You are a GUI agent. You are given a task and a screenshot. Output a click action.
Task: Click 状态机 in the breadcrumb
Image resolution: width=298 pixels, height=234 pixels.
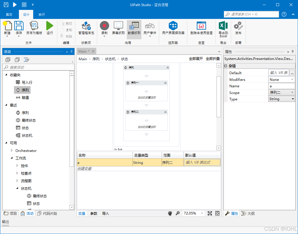[110, 59]
